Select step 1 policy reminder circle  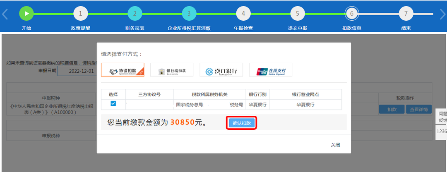pyautogui.click(x=80, y=14)
